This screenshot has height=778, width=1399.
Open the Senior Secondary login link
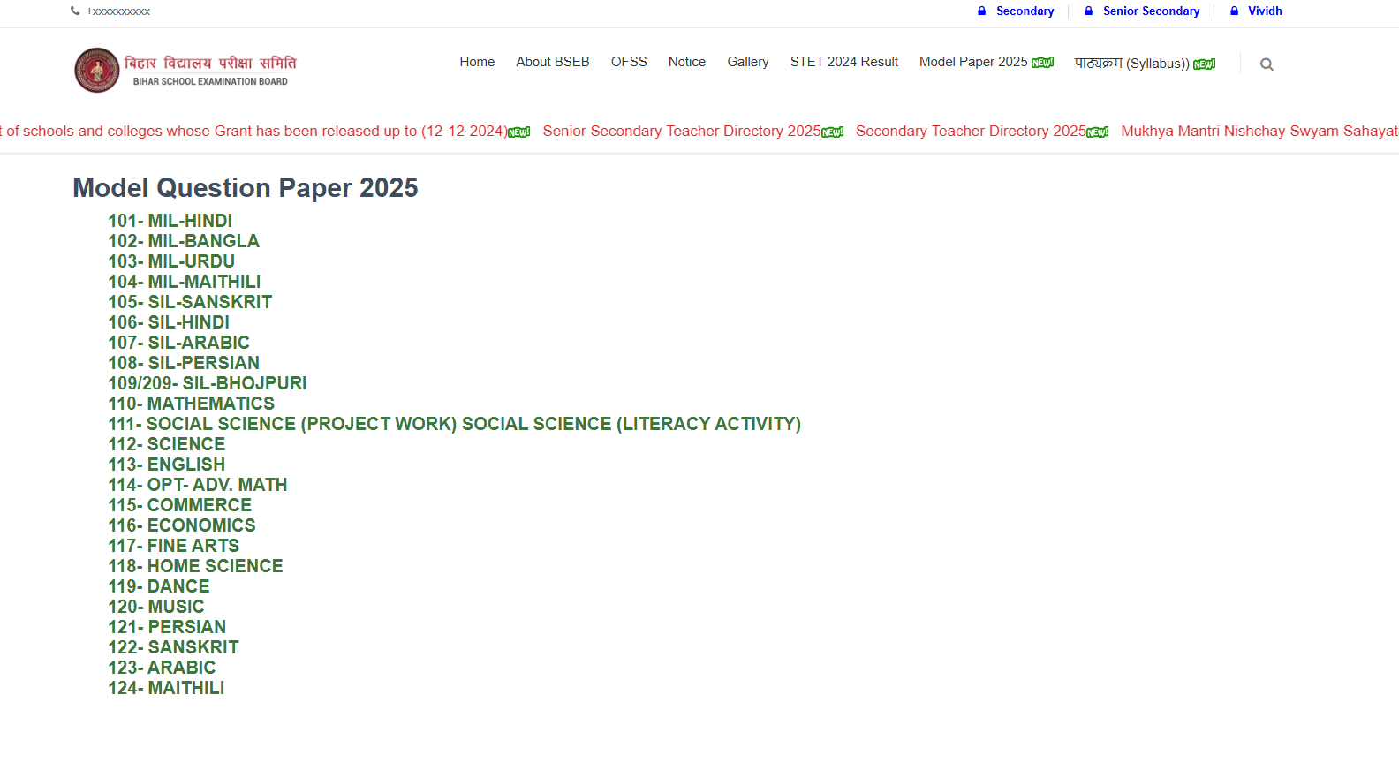[1151, 11]
